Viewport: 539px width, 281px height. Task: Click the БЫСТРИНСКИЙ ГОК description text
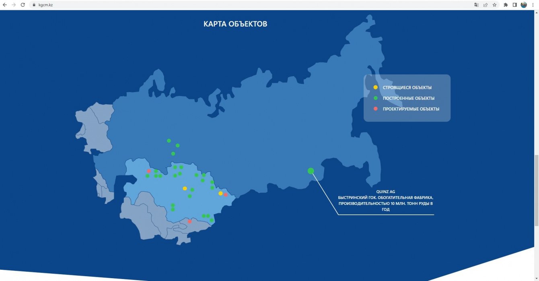tap(386, 204)
